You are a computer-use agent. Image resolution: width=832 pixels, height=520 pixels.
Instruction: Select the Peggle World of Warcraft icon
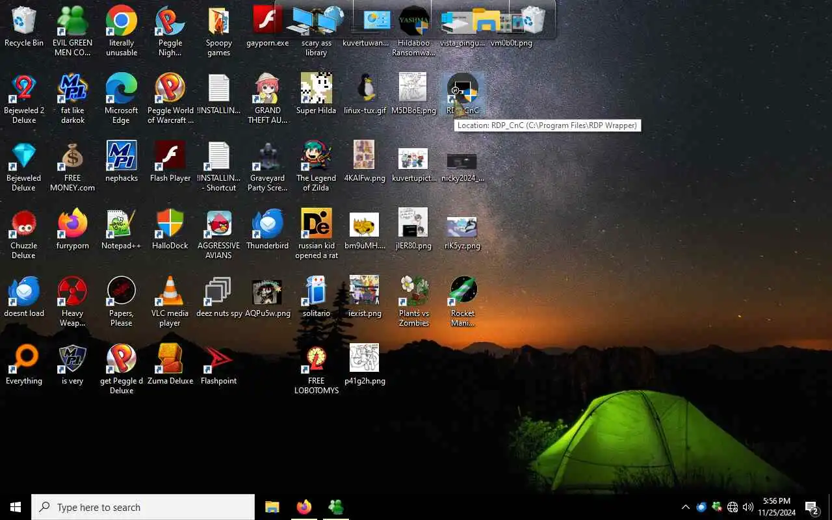(170, 99)
